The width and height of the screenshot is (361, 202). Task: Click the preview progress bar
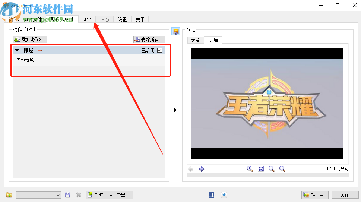268,175
